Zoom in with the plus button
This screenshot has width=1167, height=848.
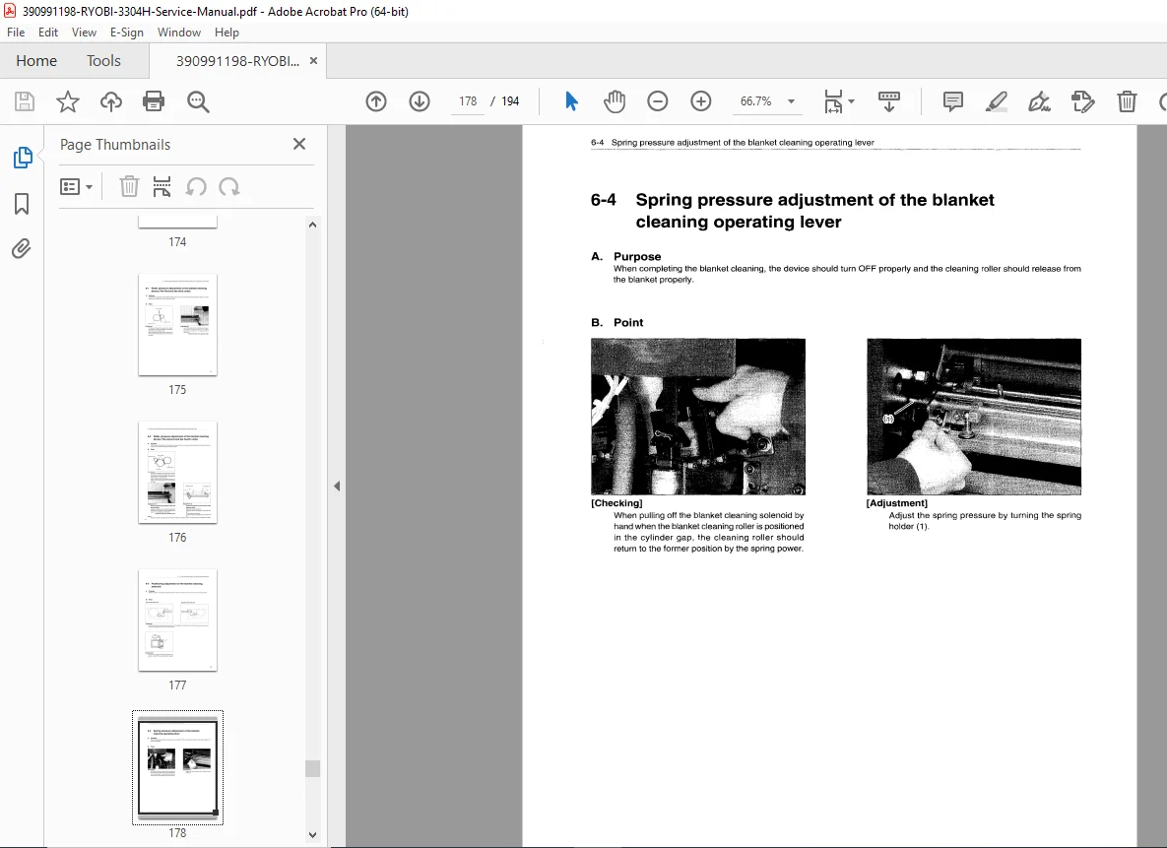[x=701, y=101]
